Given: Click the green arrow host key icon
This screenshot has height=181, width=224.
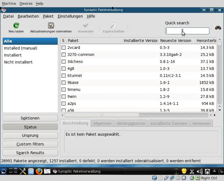Looking at the screenshot, I should coord(198,178).
